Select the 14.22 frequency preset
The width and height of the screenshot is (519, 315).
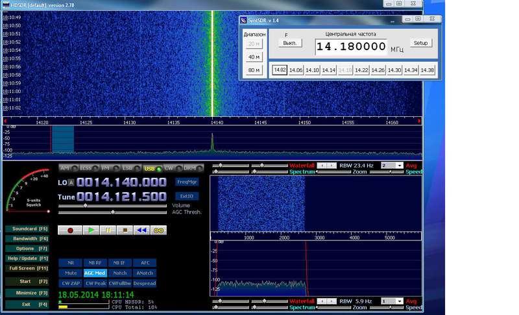click(x=361, y=70)
